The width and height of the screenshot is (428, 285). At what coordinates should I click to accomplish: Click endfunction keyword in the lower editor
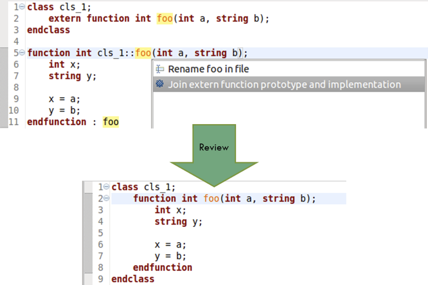[162, 267]
